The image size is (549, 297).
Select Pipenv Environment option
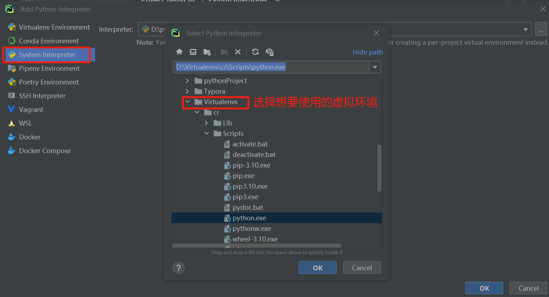(x=49, y=68)
